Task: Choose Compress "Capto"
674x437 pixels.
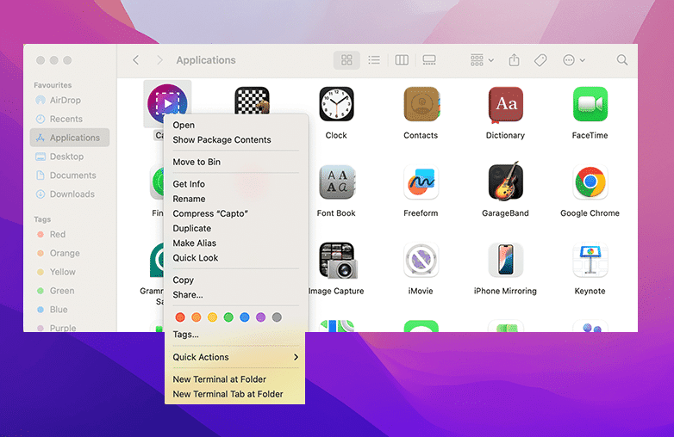Action: pyautogui.click(x=235, y=213)
